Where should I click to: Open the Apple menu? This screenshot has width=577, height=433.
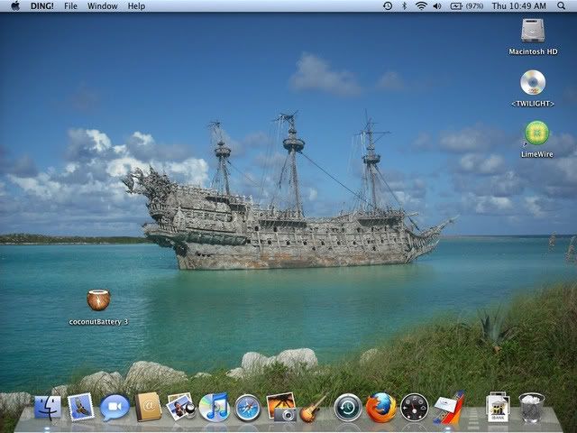(15, 6)
